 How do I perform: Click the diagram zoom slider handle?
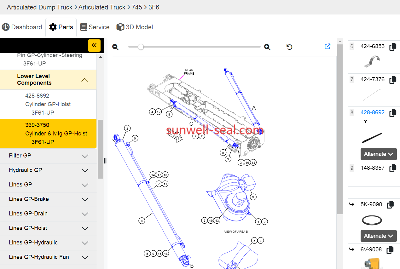coord(141,47)
